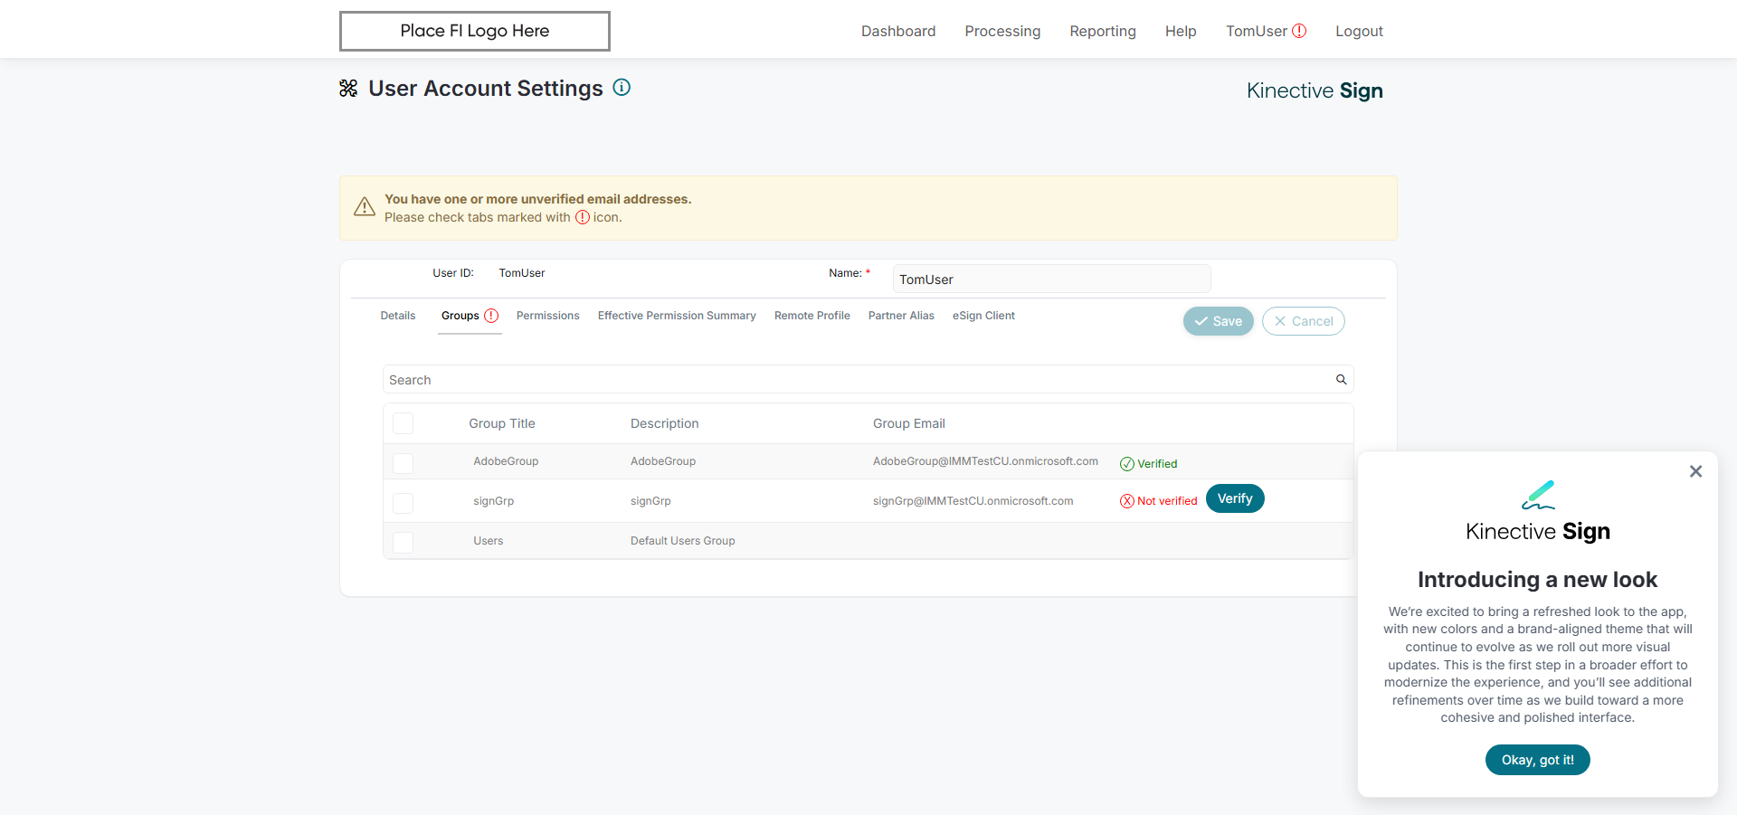Check the Users row checkbox
Viewport: 1737px width, 815px height.
[x=403, y=543]
